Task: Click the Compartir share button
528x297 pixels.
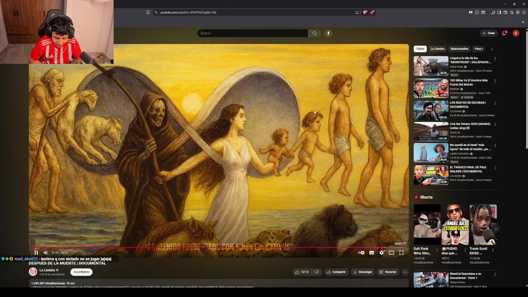Action: coord(336,272)
